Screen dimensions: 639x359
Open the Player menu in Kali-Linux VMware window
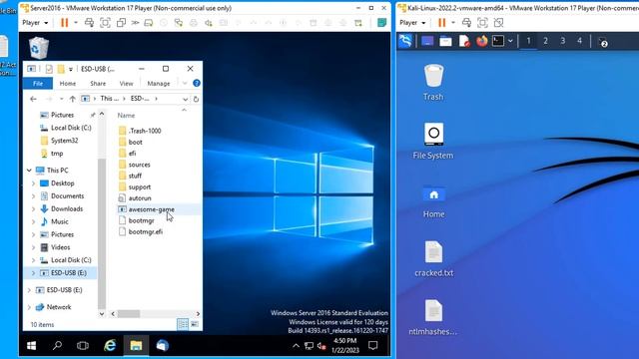412,23
